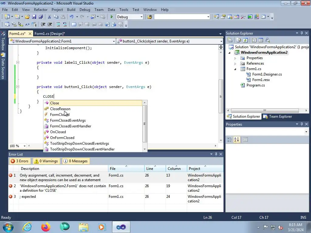The width and height of the screenshot is (311, 233).
Task: Open the Windows Start menu
Action: click(8, 227)
